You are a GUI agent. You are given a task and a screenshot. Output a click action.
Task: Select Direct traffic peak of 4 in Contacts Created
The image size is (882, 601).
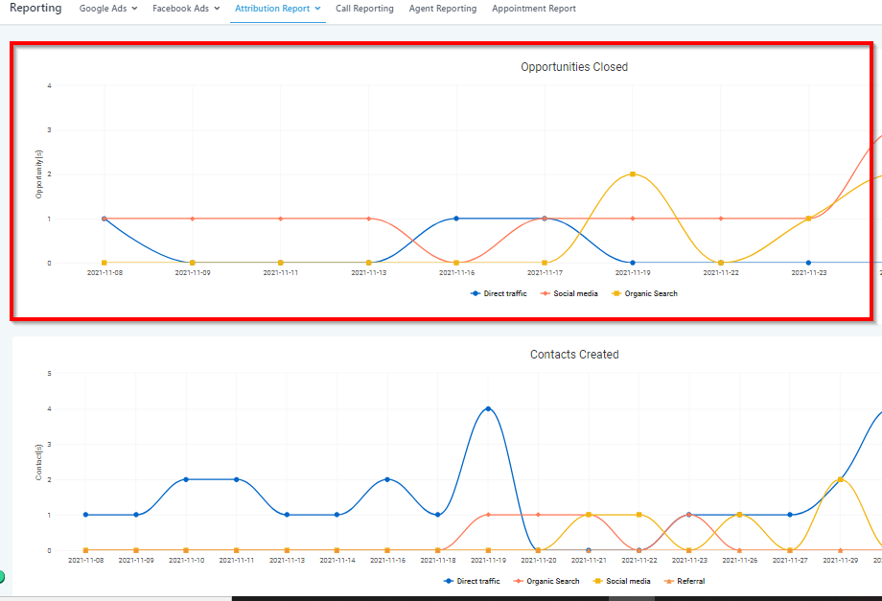488,408
